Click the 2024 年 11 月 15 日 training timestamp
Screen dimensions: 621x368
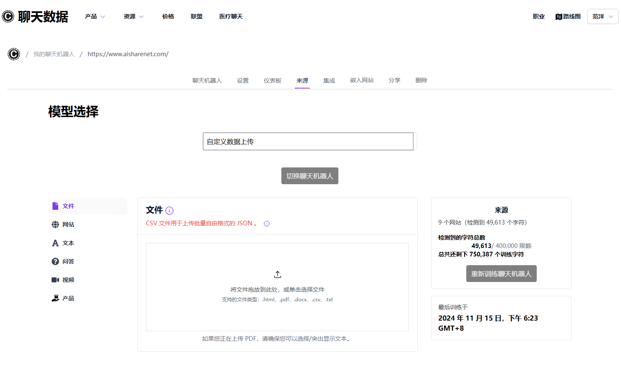tap(488, 323)
